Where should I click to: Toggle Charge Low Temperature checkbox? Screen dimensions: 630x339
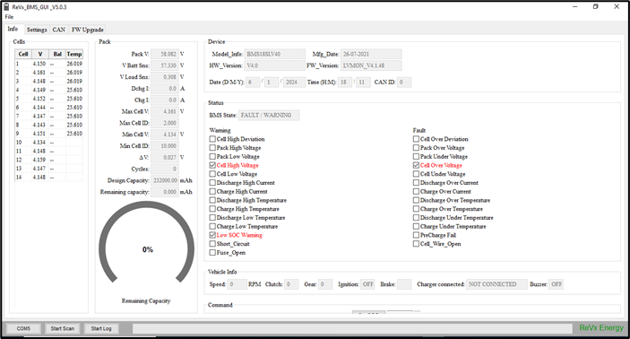point(212,226)
